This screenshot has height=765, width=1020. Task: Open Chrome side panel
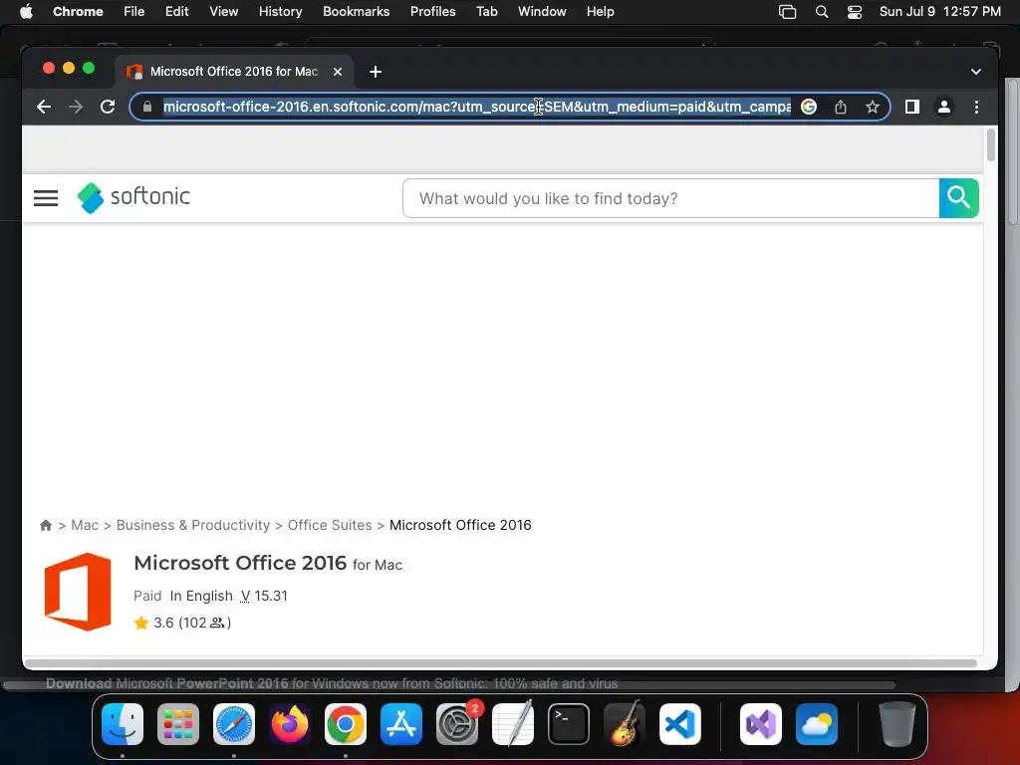(912, 107)
